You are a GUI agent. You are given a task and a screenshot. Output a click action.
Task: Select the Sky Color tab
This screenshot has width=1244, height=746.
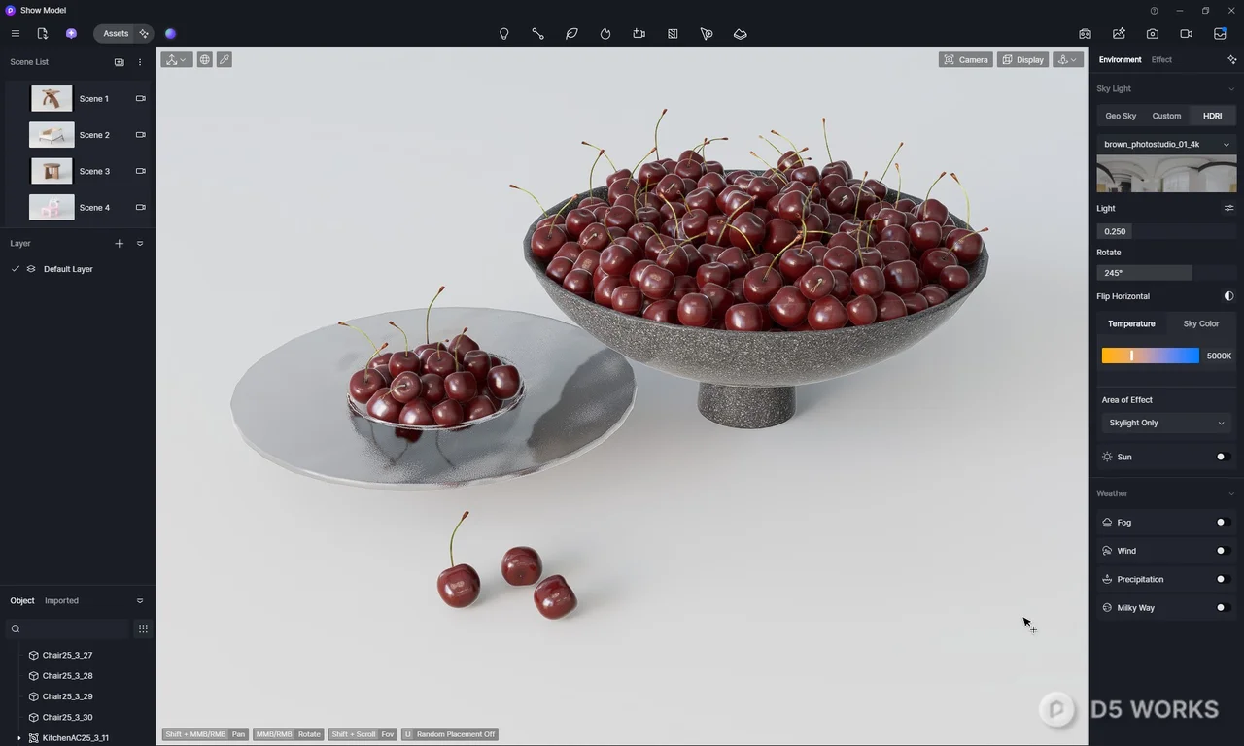pyautogui.click(x=1201, y=323)
